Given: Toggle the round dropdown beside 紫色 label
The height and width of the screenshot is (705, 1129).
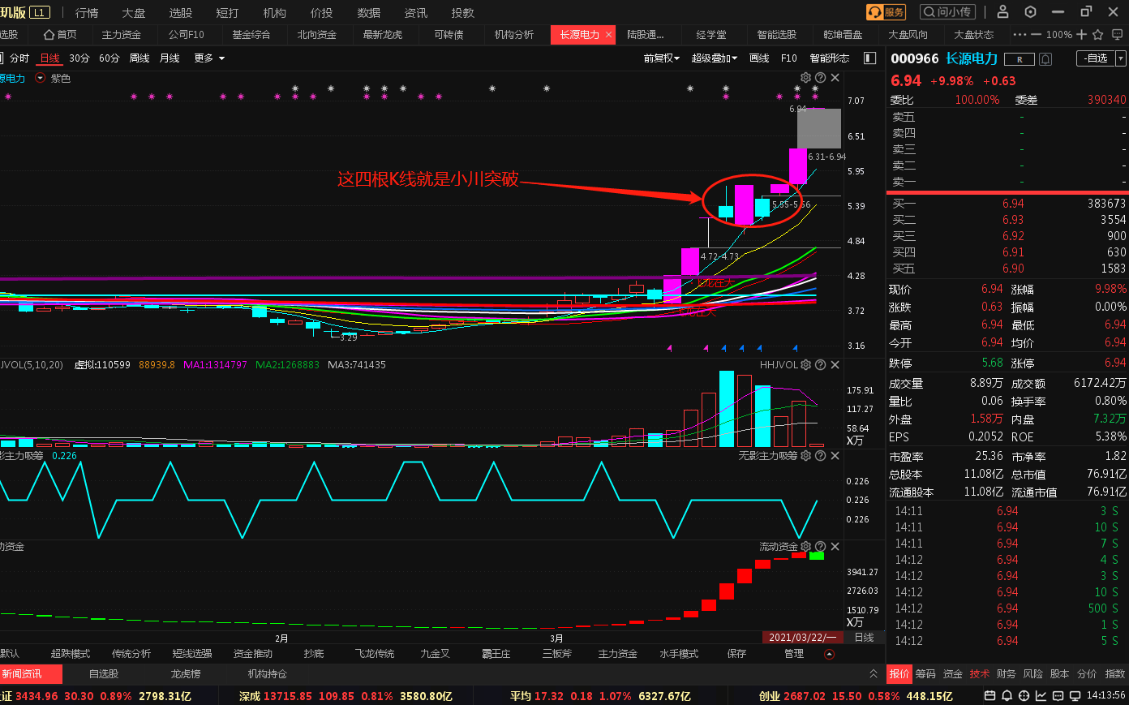Looking at the screenshot, I should coord(40,79).
